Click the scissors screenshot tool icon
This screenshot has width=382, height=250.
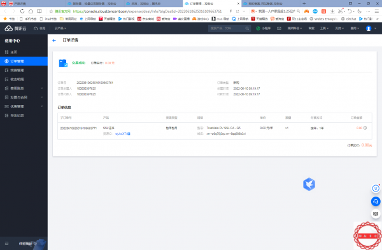tap(341, 11)
